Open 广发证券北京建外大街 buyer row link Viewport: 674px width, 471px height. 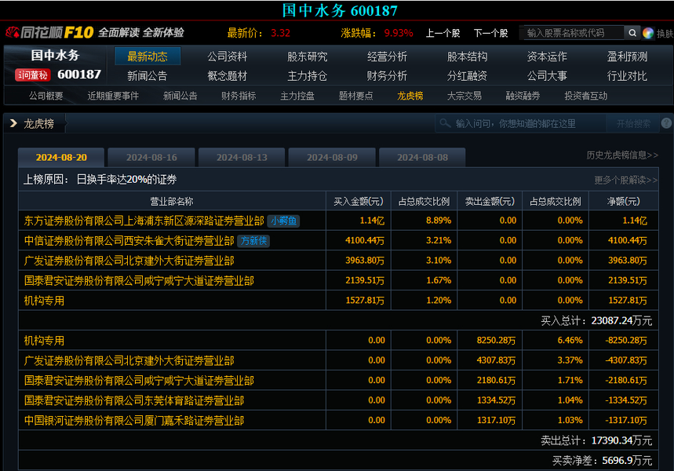[129, 261]
